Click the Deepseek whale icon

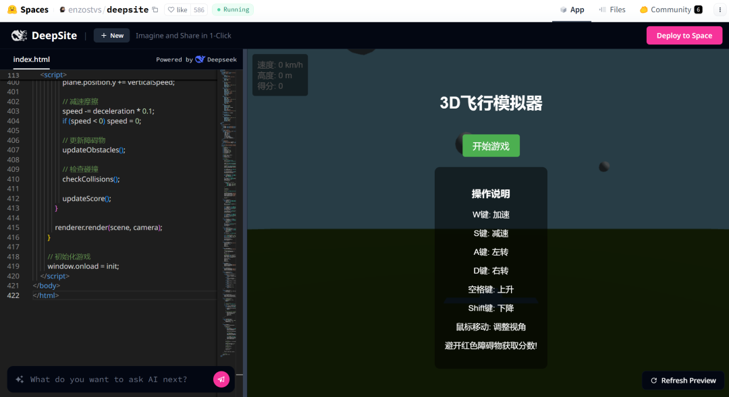pos(200,59)
